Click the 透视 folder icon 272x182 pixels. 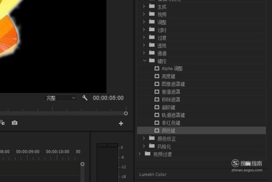(x=152, y=45)
